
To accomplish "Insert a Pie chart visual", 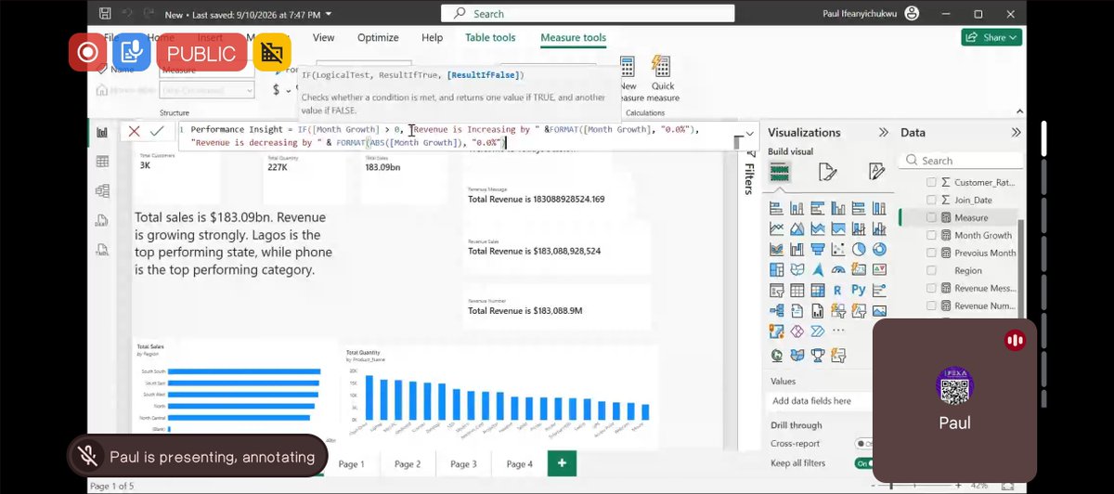I will 859,249.
